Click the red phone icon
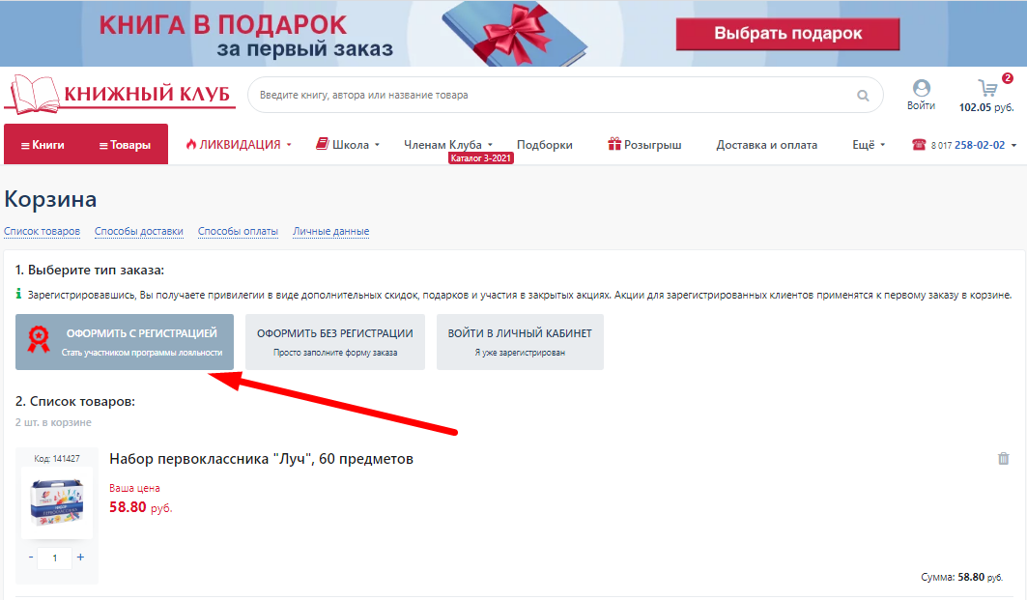Viewport: 1027px width, 600px height. coord(919,145)
